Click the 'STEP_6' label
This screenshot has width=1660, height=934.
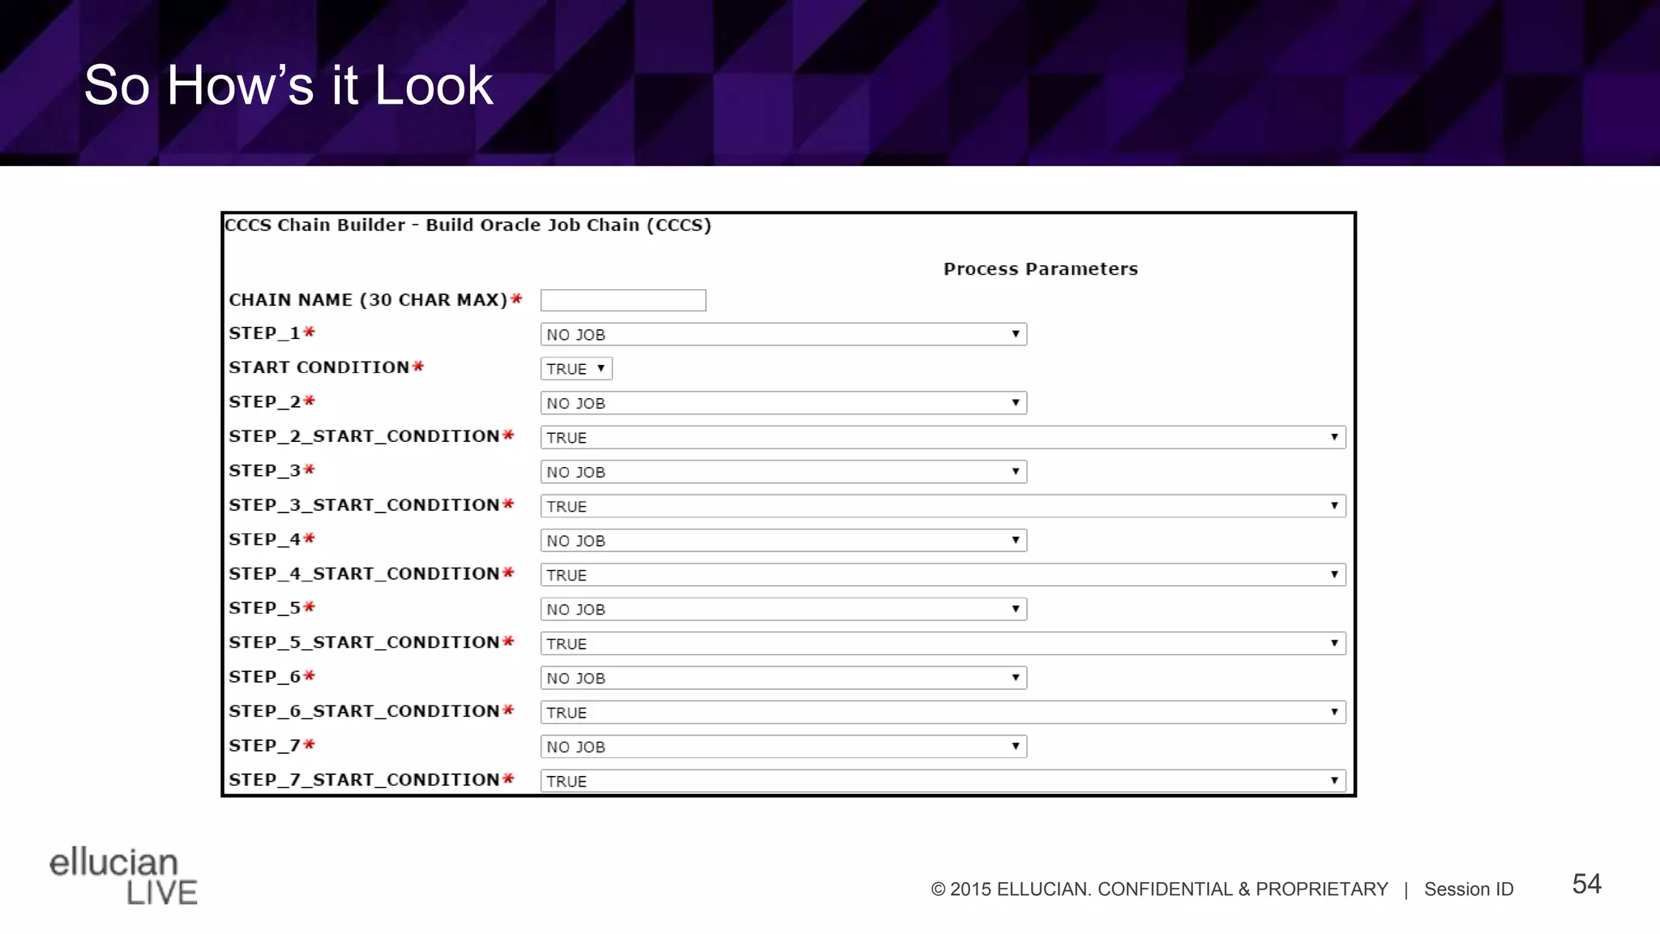point(264,677)
